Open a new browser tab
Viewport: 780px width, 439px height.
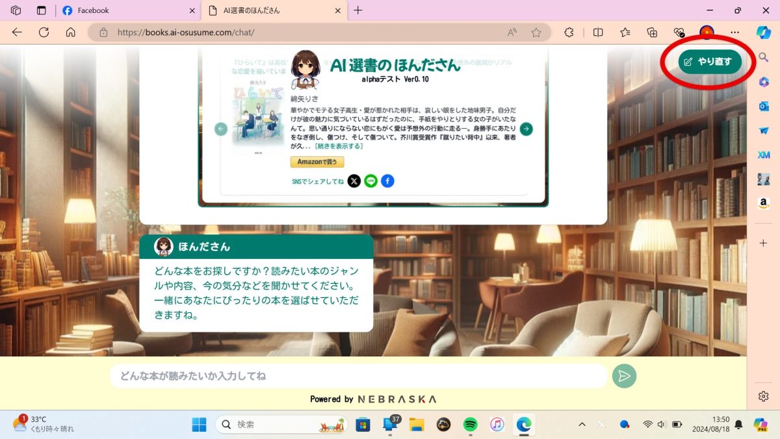pos(359,10)
